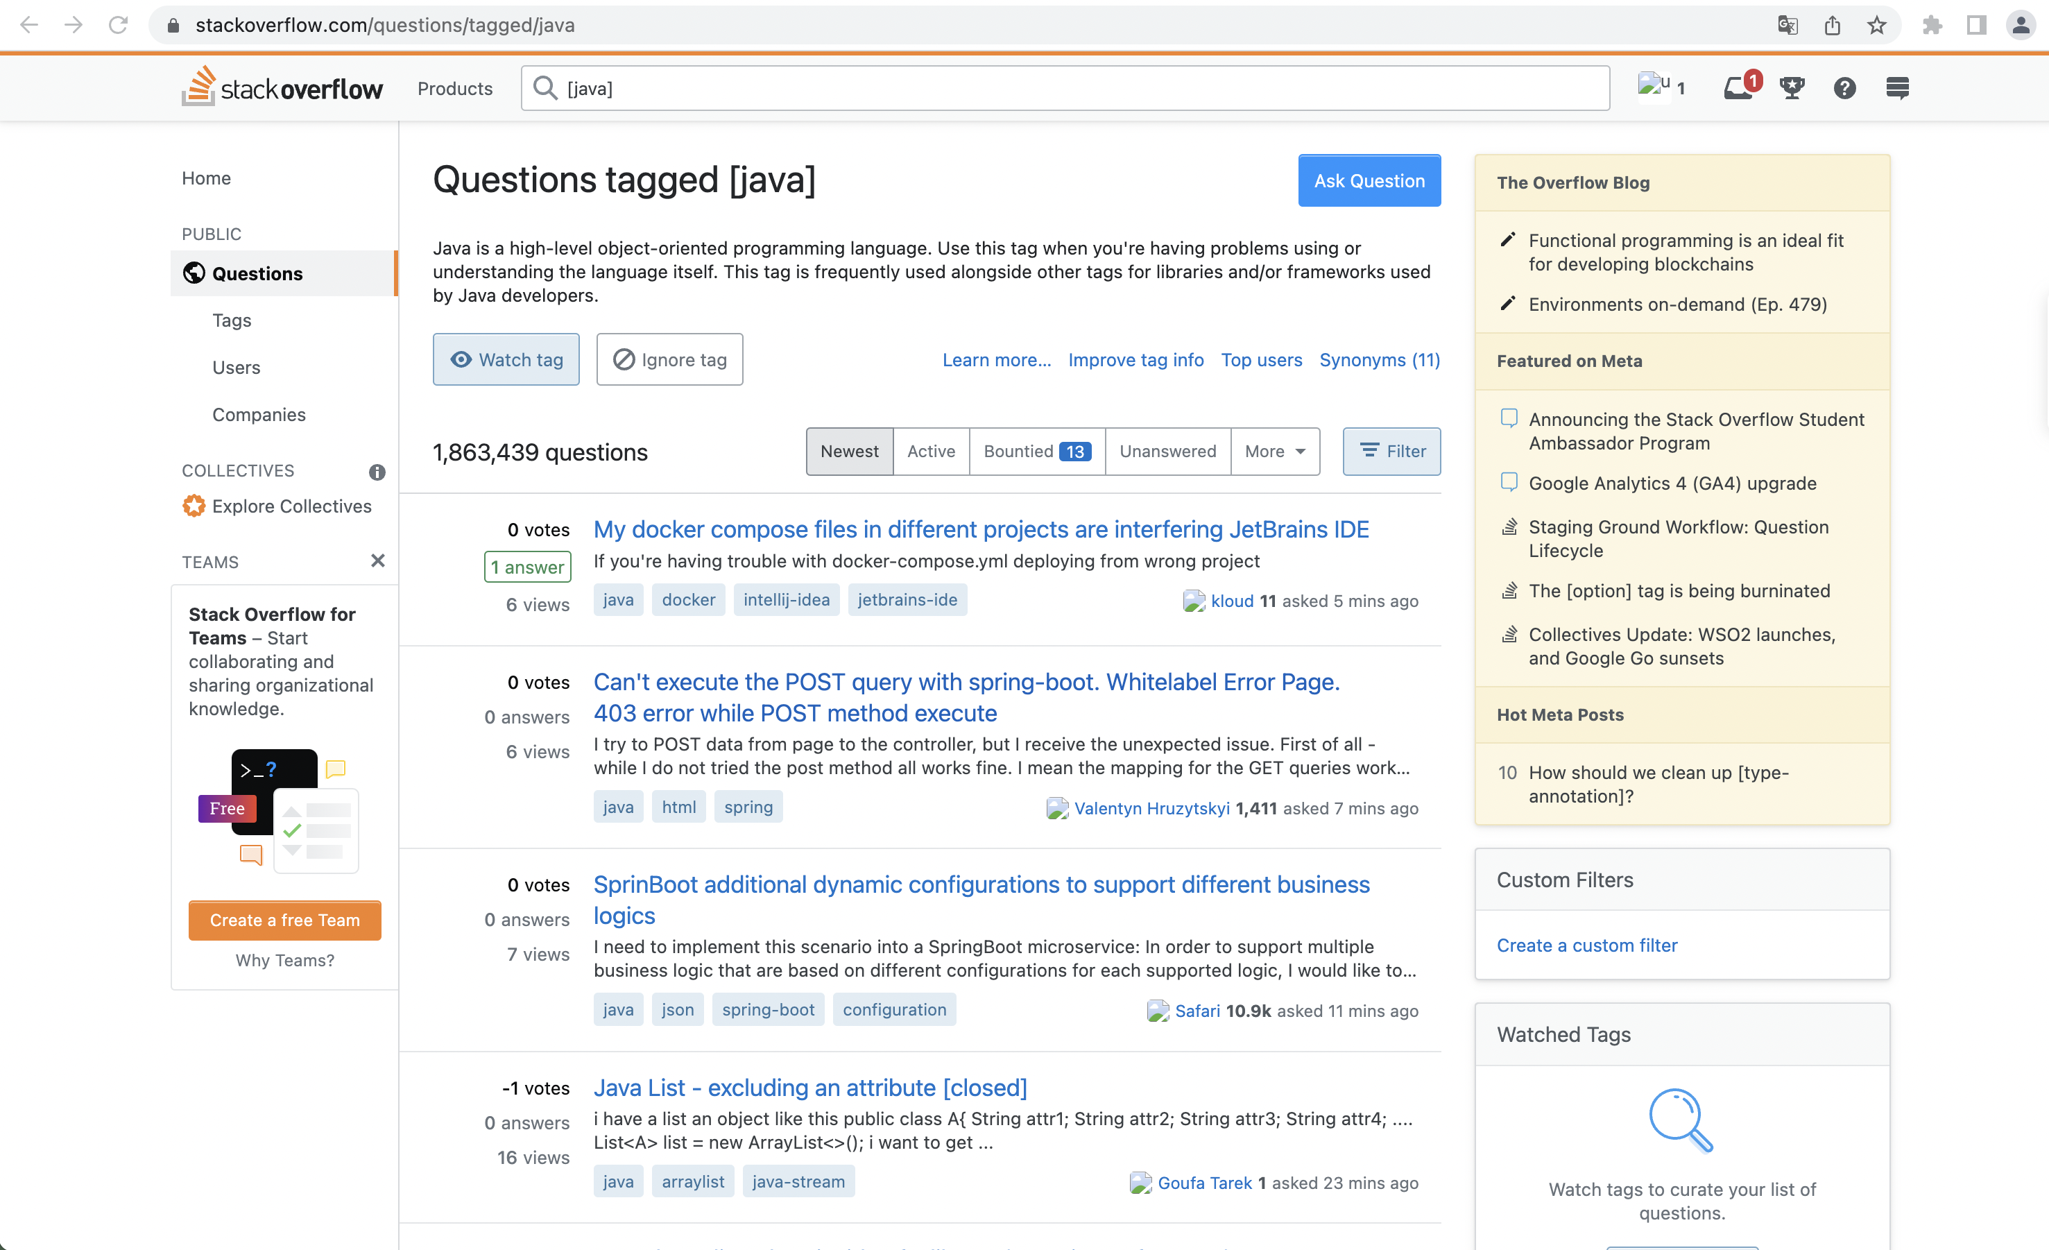Click the translate page icon
The image size is (2049, 1250).
[x=1787, y=26]
